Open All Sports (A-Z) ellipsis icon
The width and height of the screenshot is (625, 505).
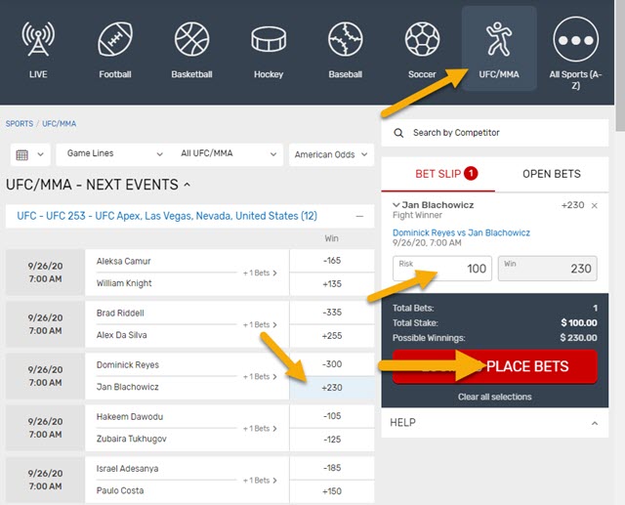[x=575, y=40]
